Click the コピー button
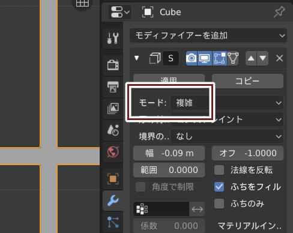Viewport: 293px width, 233px height. pyautogui.click(x=247, y=81)
